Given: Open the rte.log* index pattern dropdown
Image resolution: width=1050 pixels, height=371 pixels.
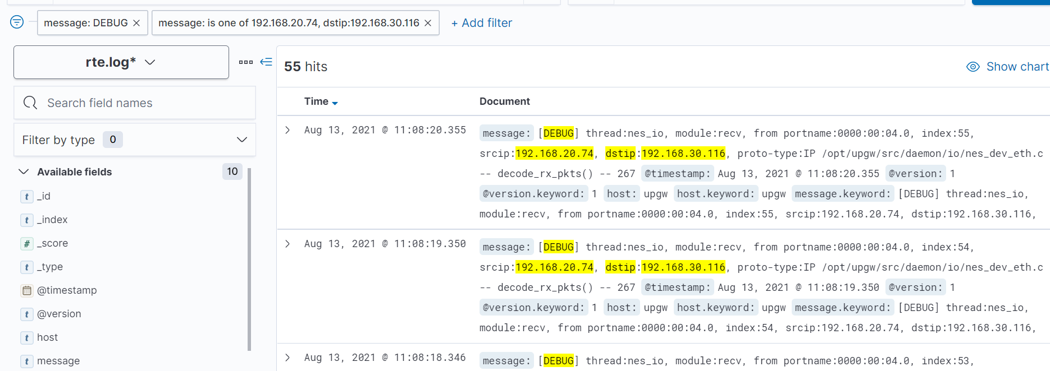Looking at the screenshot, I should click(121, 62).
